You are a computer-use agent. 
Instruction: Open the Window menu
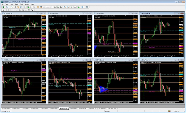coord(27,4)
